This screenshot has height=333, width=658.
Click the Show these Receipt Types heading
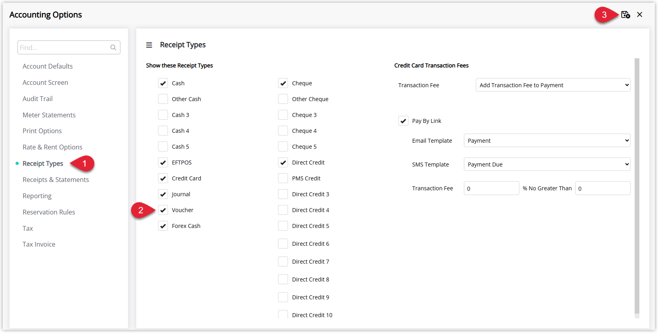pyautogui.click(x=179, y=65)
